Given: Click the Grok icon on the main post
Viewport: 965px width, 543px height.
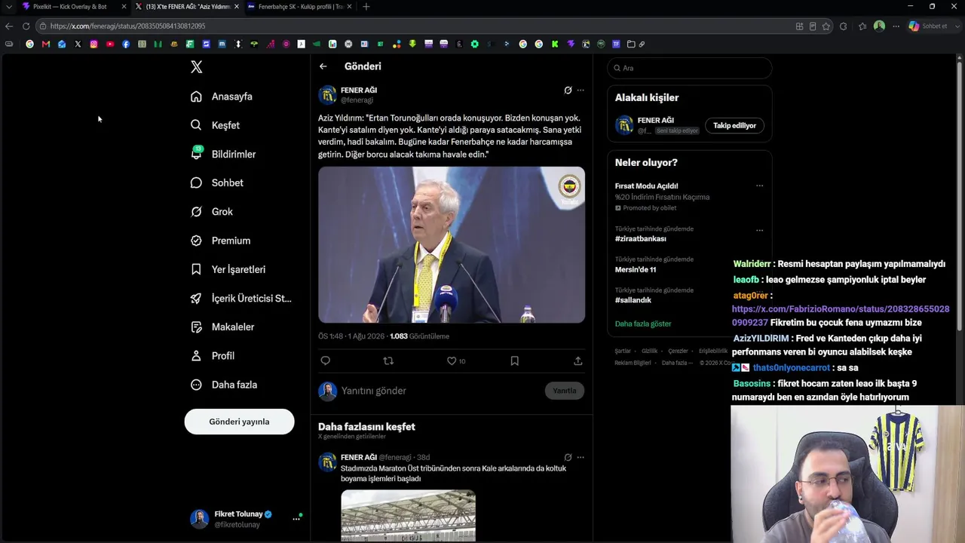Looking at the screenshot, I should coord(568,90).
